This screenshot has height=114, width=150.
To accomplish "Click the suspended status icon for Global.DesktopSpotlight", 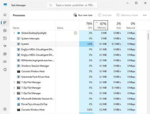I will coord(75,33).
